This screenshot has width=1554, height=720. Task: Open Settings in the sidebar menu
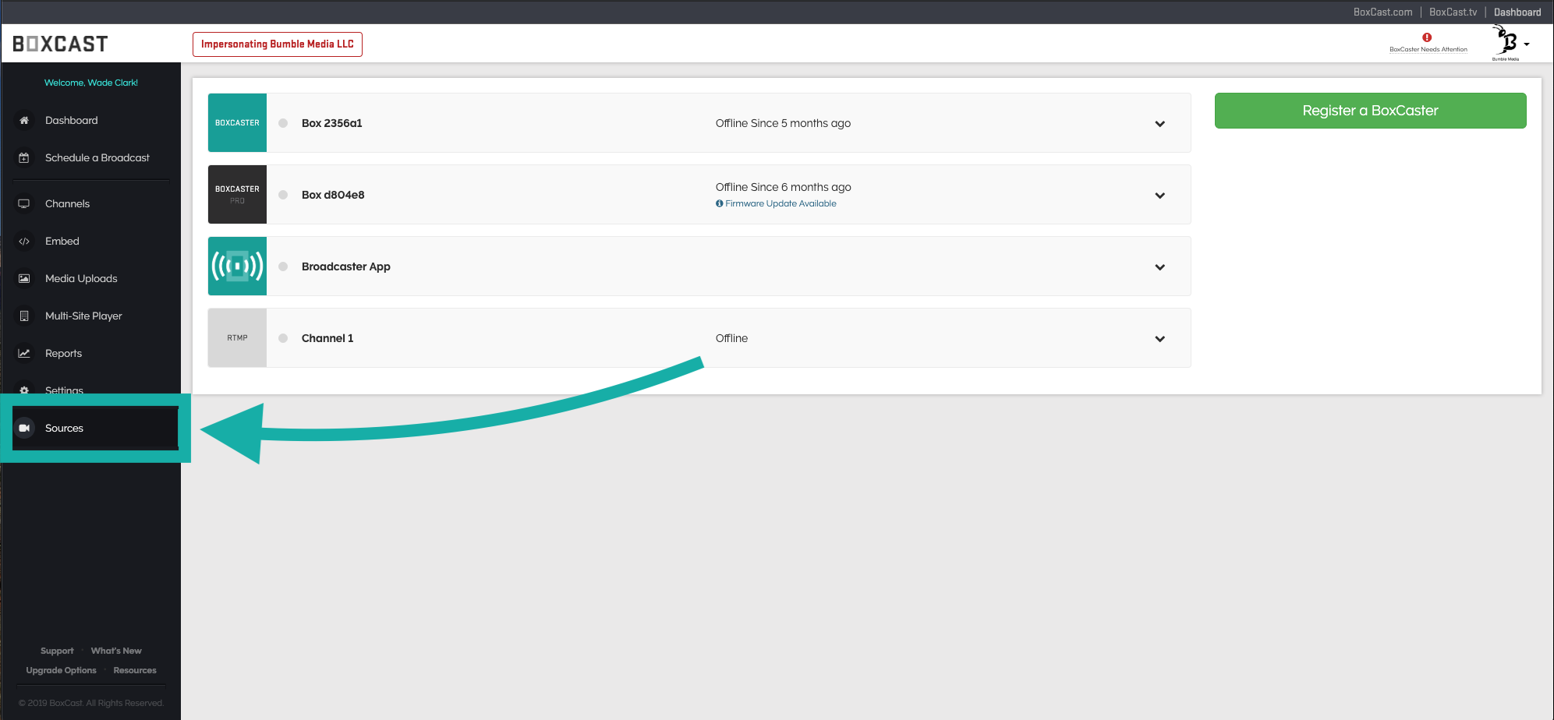click(x=64, y=390)
